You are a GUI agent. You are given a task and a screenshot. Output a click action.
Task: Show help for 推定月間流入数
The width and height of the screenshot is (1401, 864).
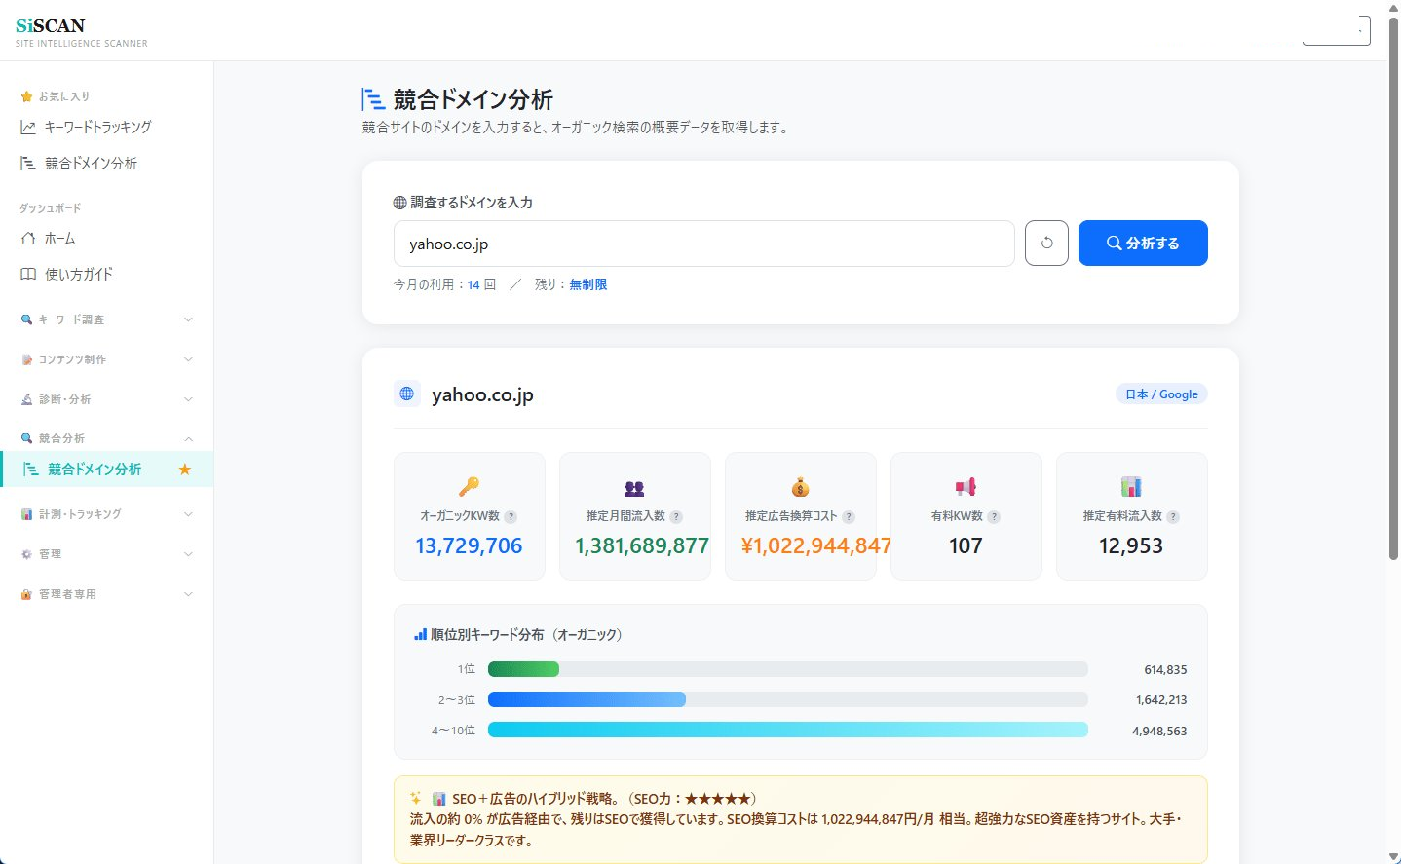coord(676,517)
